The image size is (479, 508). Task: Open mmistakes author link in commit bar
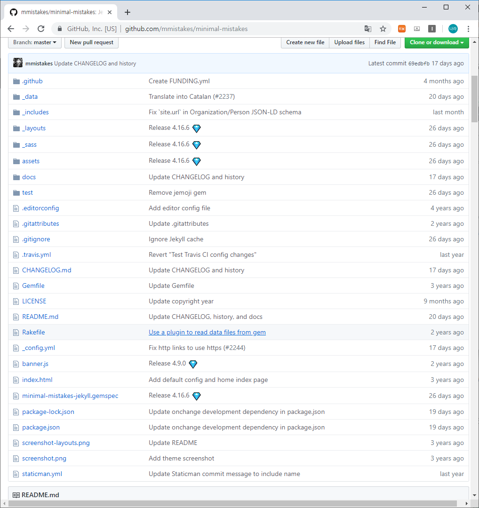coord(39,63)
